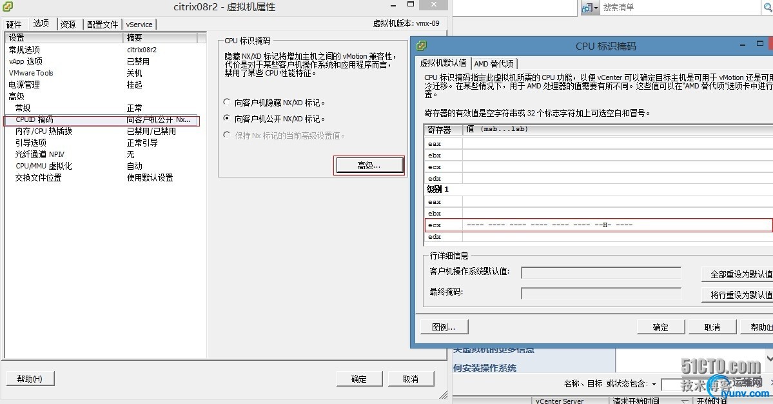Select the vApp 选项 settings row
The image size is (773, 404).
click(x=104, y=62)
